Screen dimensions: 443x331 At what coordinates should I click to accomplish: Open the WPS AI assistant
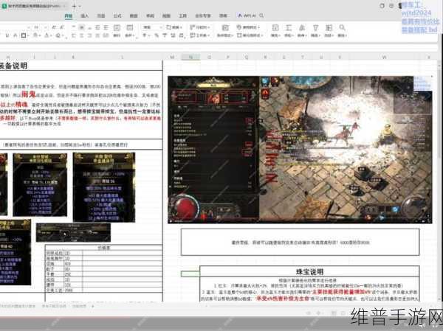(247, 15)
